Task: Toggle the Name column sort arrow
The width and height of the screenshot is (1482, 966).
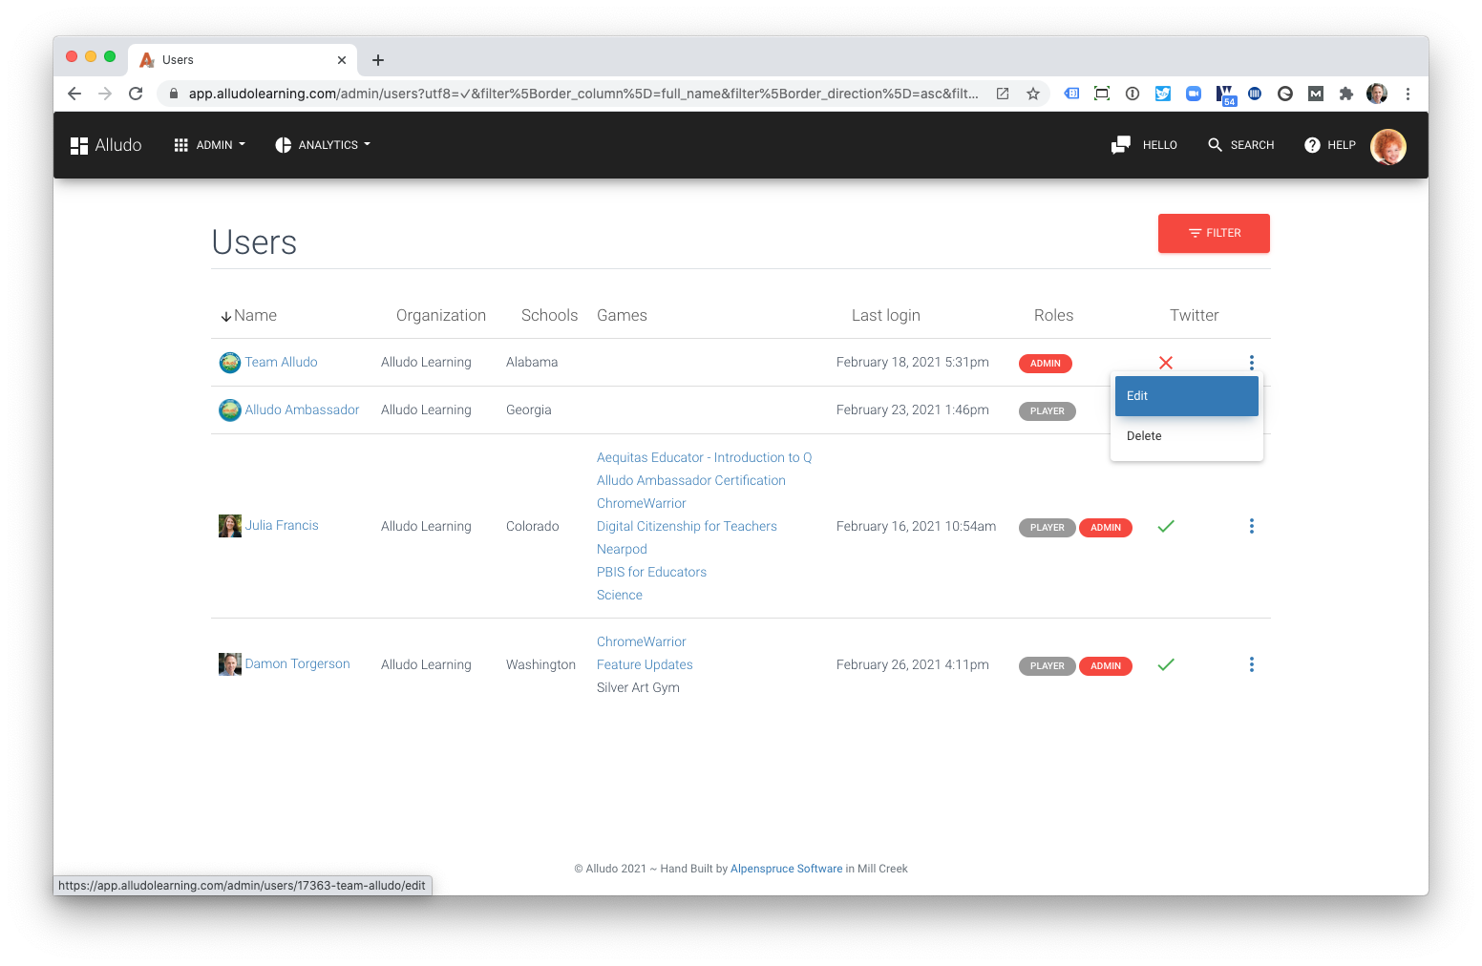Action: [226, 315]
